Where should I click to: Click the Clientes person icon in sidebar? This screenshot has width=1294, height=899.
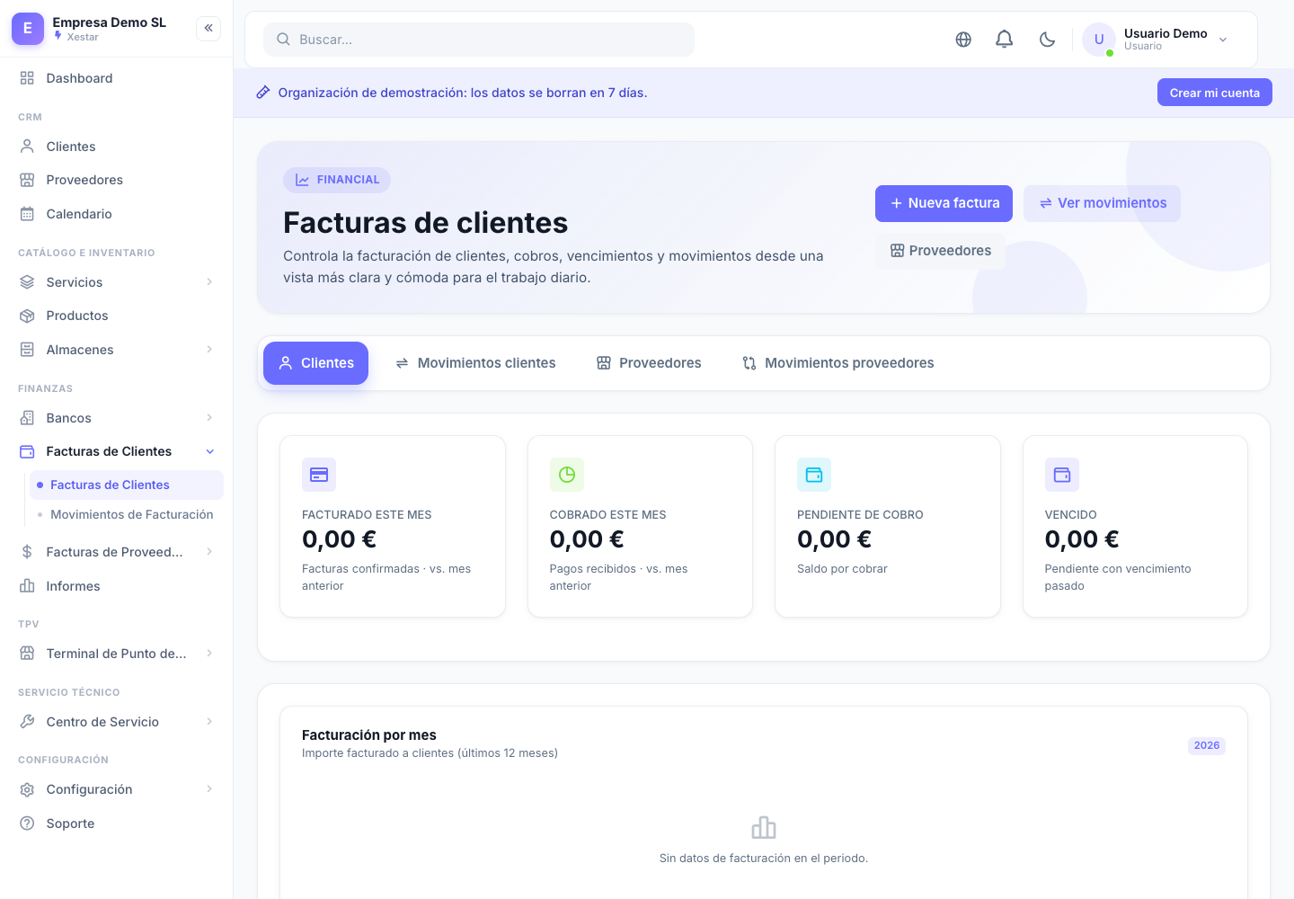point(27,147)
